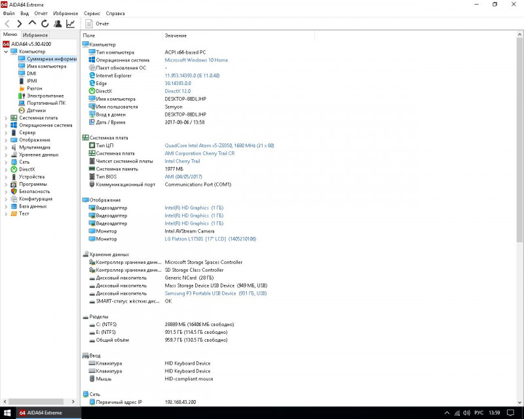This screenshot has width=524, height=419.
Task: Open the Отчёт menu in menu bar
Action: tap(41, 13)
